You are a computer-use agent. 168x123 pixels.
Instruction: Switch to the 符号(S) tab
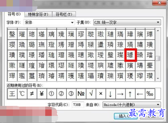coord(14,14)
